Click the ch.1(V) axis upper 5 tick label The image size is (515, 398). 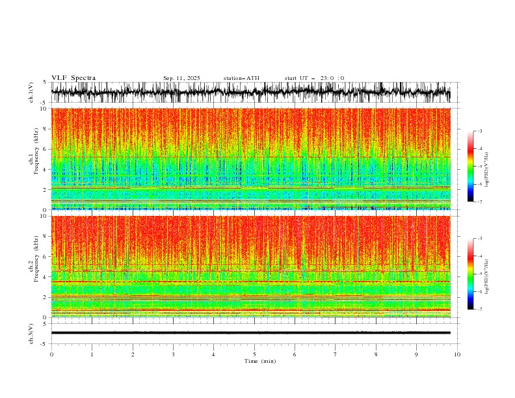[x=45, y=83]
